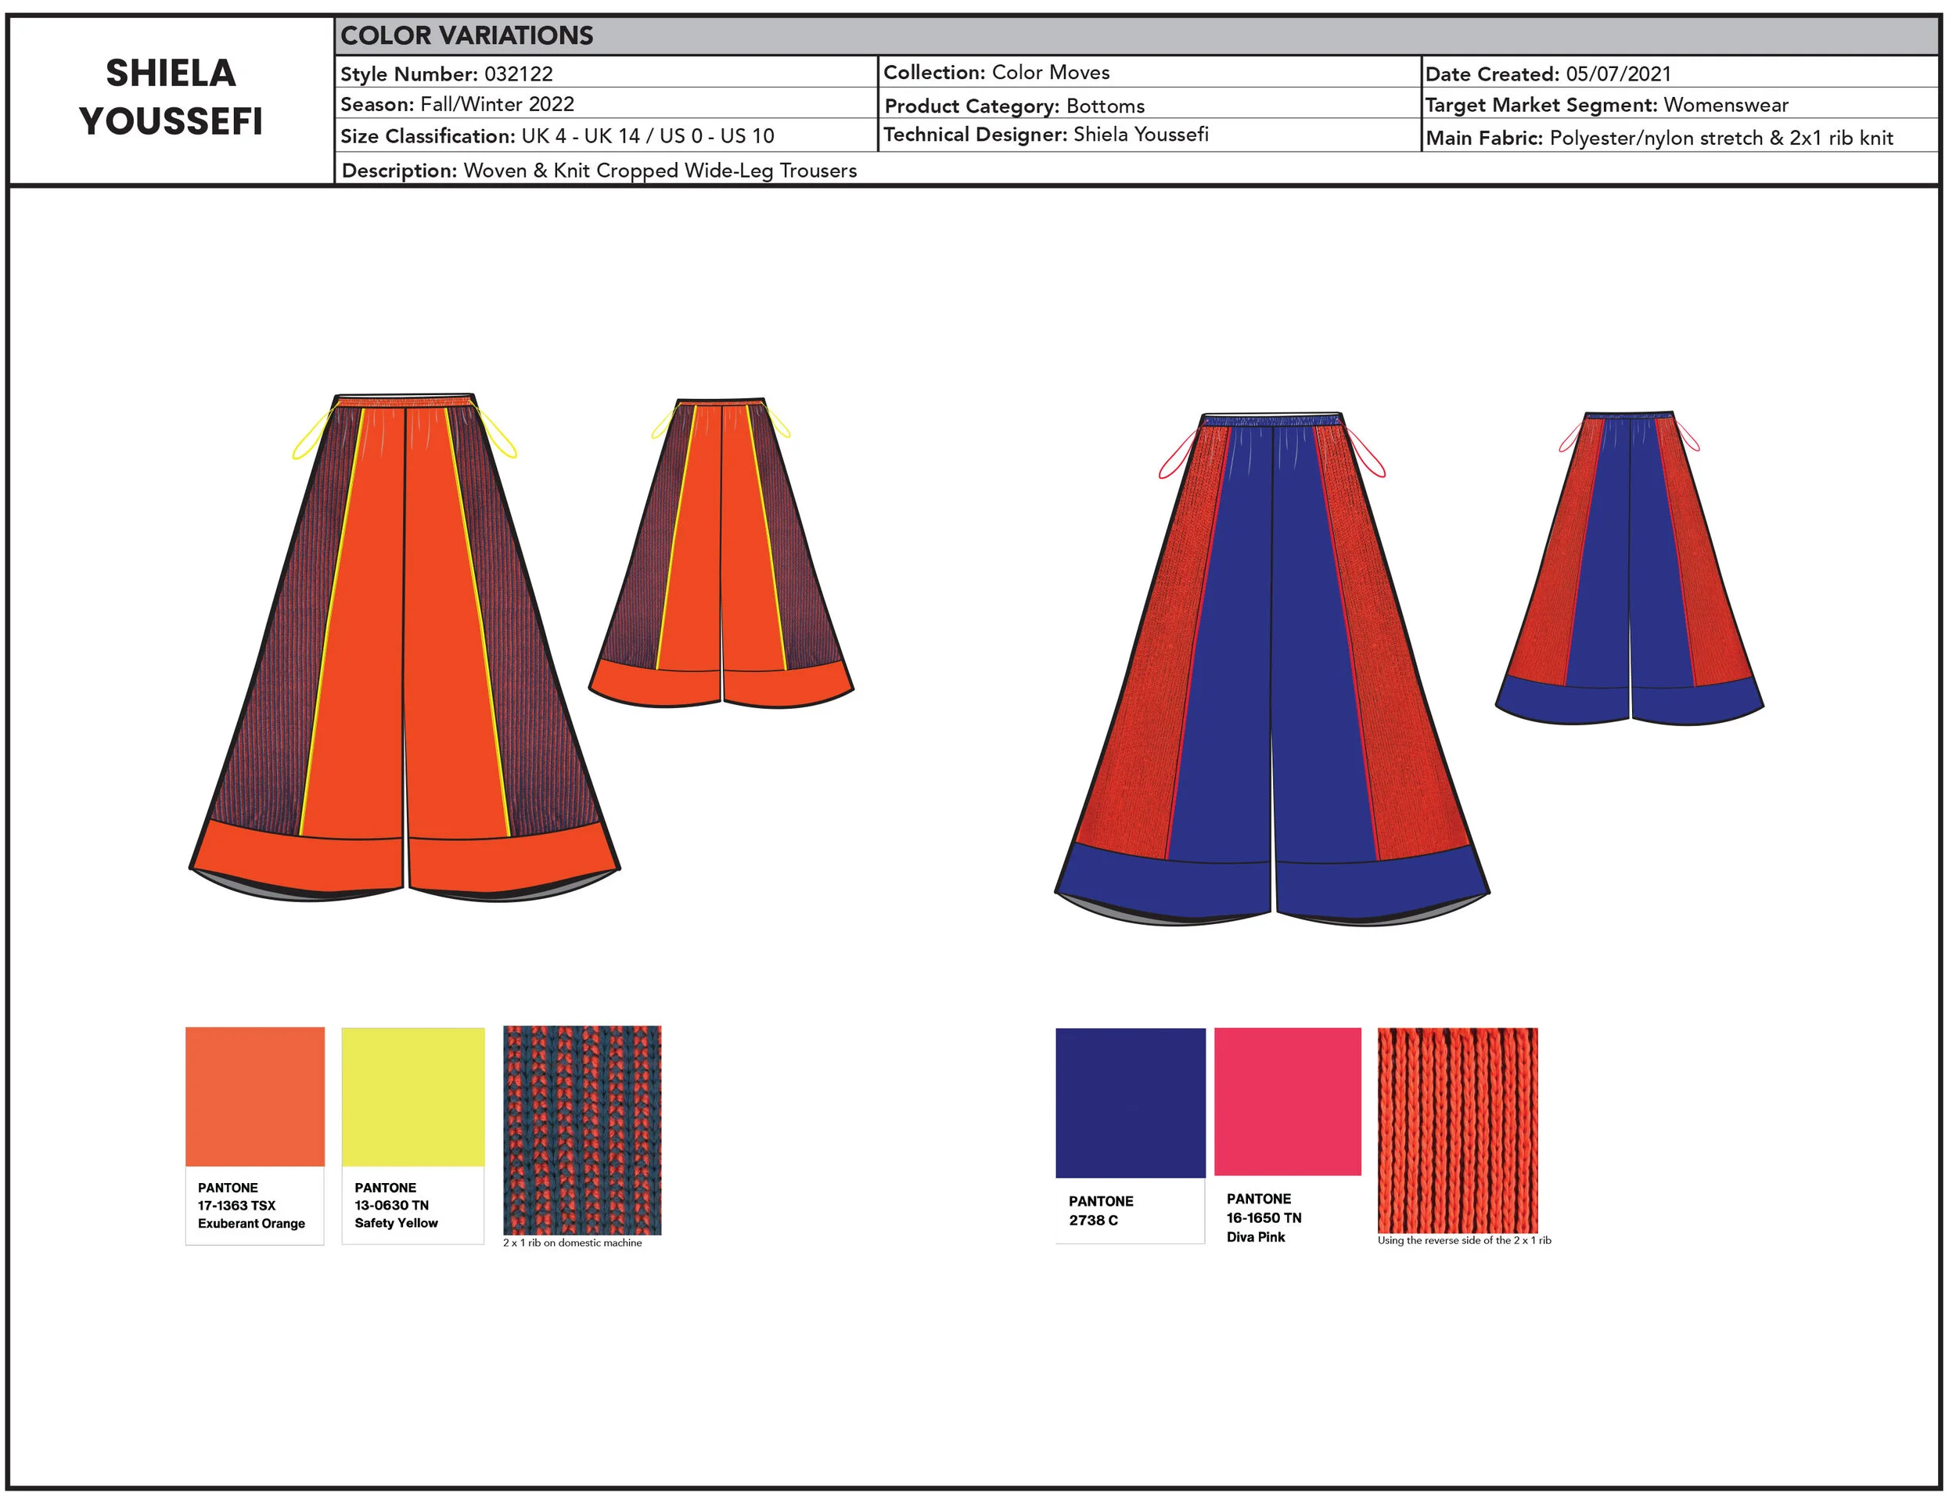The height and width of the screenshot is (1496, 1956).
Task: Click the 2x1 rib knit texture sample
Action: tap(582, 1130)
